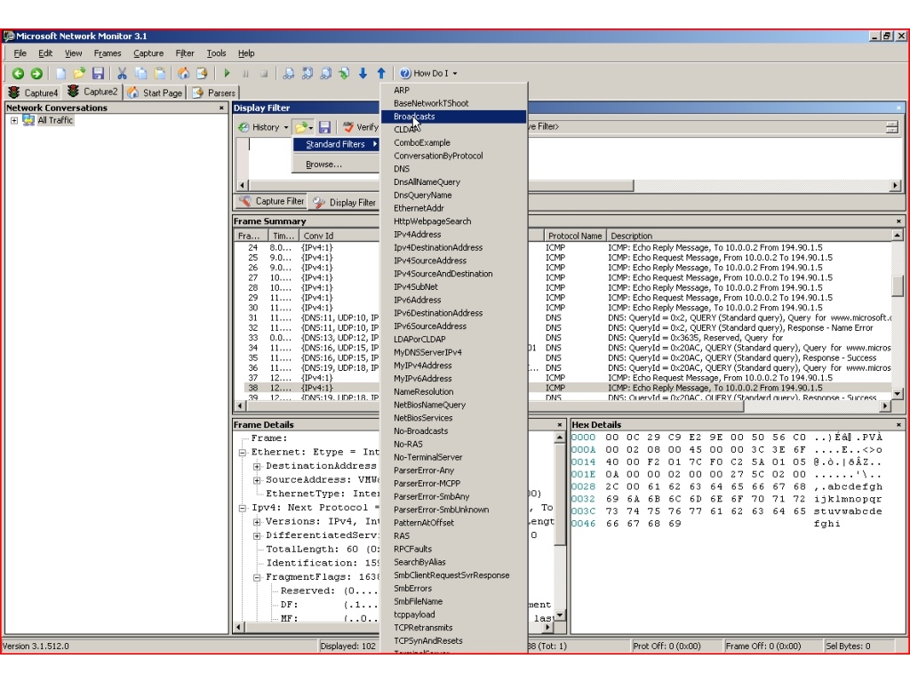
Task: Open the How Do I help dropdown
Action: [x=429, y=73]
